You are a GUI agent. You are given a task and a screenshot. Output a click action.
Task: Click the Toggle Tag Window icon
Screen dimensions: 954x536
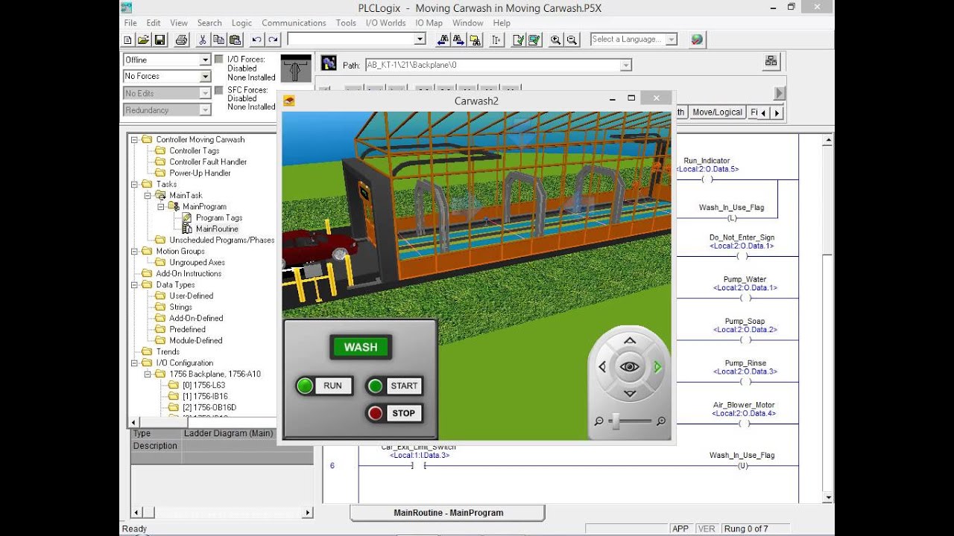[496, 39]
